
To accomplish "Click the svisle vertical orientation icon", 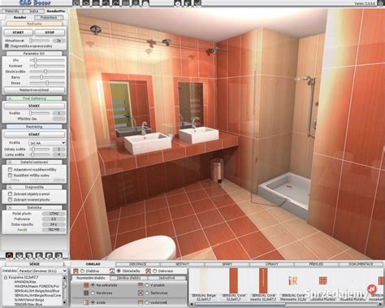I will coord(86,302).
